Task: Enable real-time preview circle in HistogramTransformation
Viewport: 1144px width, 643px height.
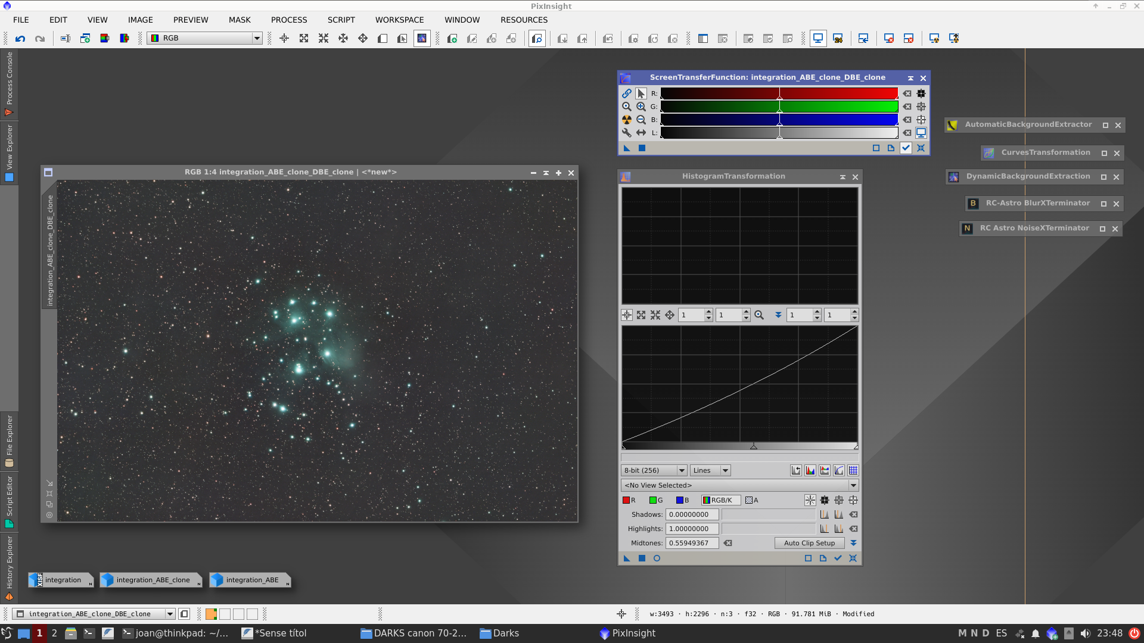Action: point(657,558)
